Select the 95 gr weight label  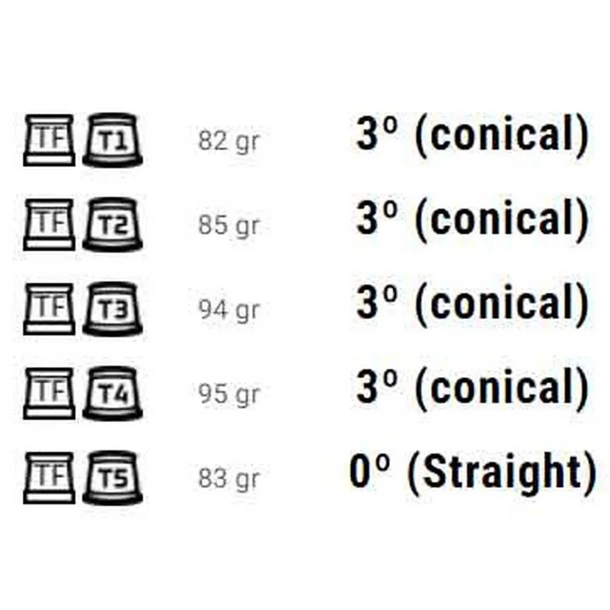pyautogui.click(x=229, y=395)
